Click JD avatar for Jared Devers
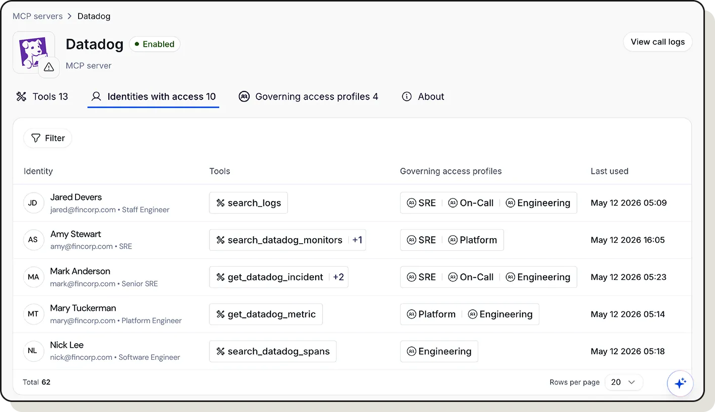This screenshot has width=715, height=412. point(33,203)
